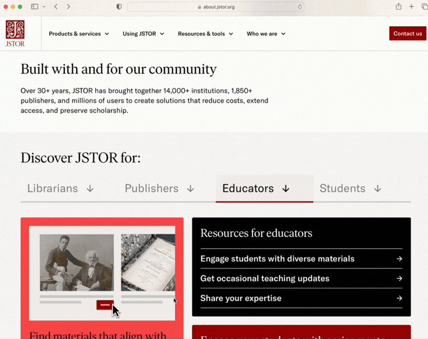Screen dimensions: 428x339
Task: Click the red minus button in illustration
Action: [105, 305]
